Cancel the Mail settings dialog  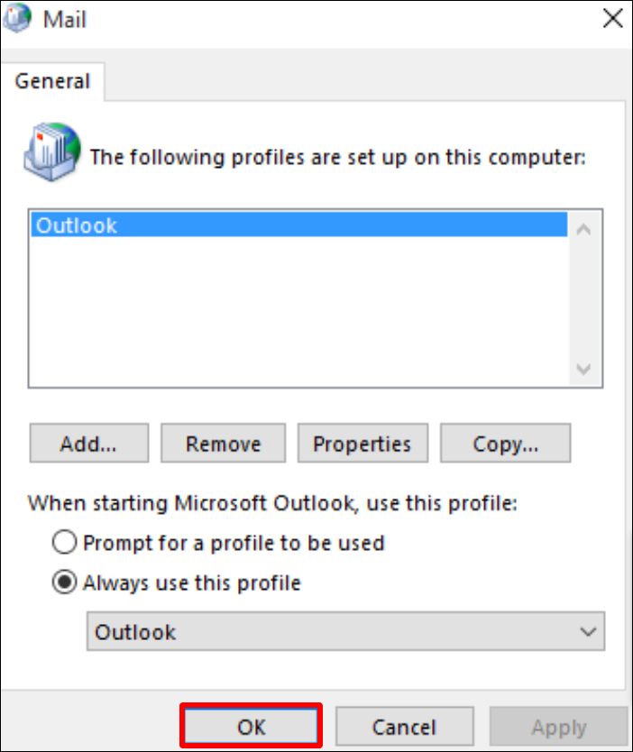(x=404, y=727)
